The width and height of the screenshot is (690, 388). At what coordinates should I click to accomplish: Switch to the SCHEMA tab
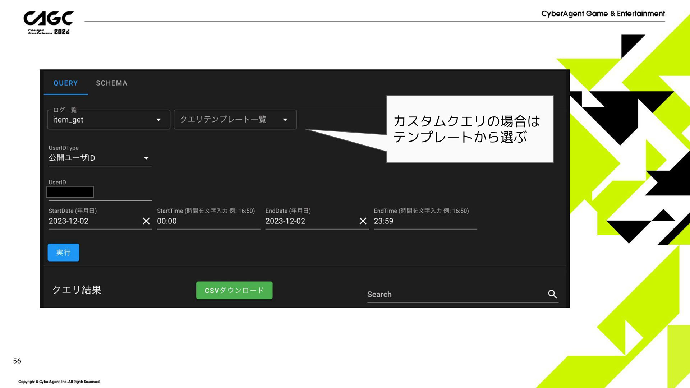[x=111, y=83]
